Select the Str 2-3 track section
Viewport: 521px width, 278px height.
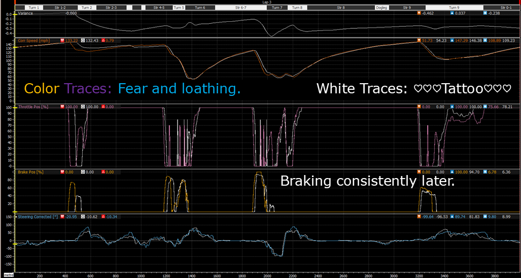coord(111,7)
